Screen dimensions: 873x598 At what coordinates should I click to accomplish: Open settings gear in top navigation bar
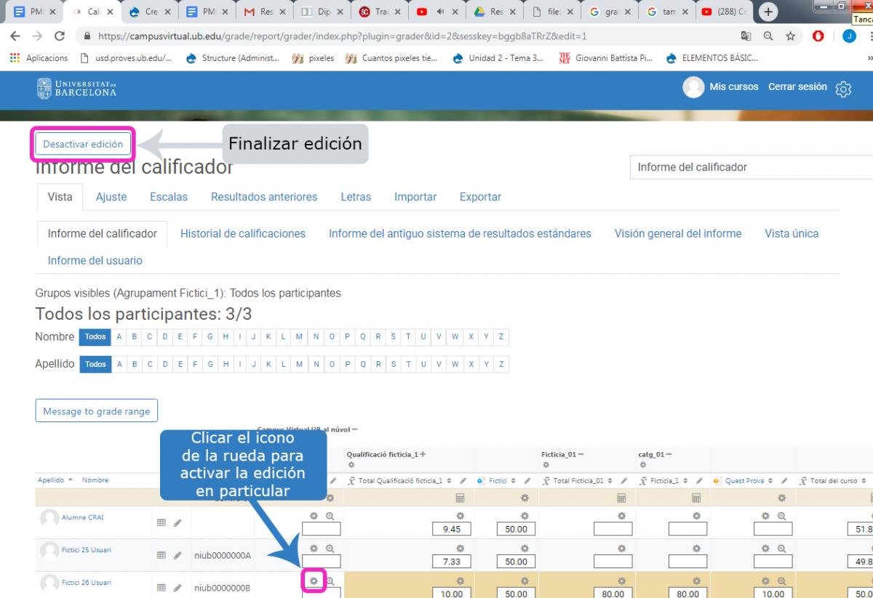tap(843, 89)
